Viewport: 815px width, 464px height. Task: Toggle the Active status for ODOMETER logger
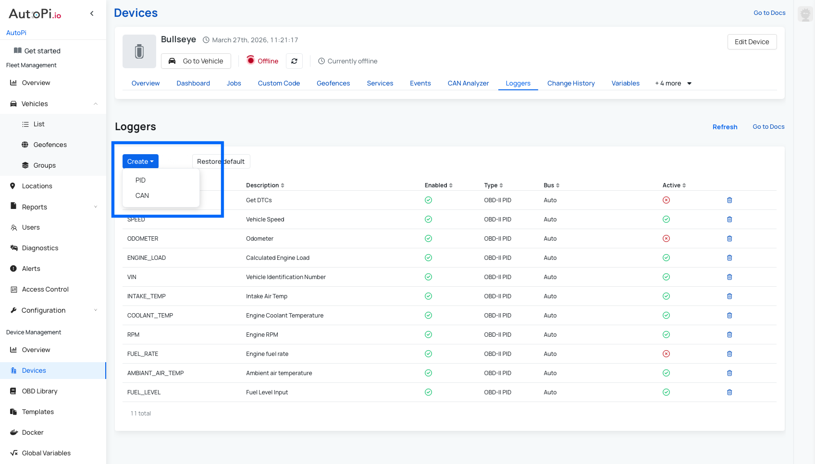pyautogui.click(x=666, y=238)
